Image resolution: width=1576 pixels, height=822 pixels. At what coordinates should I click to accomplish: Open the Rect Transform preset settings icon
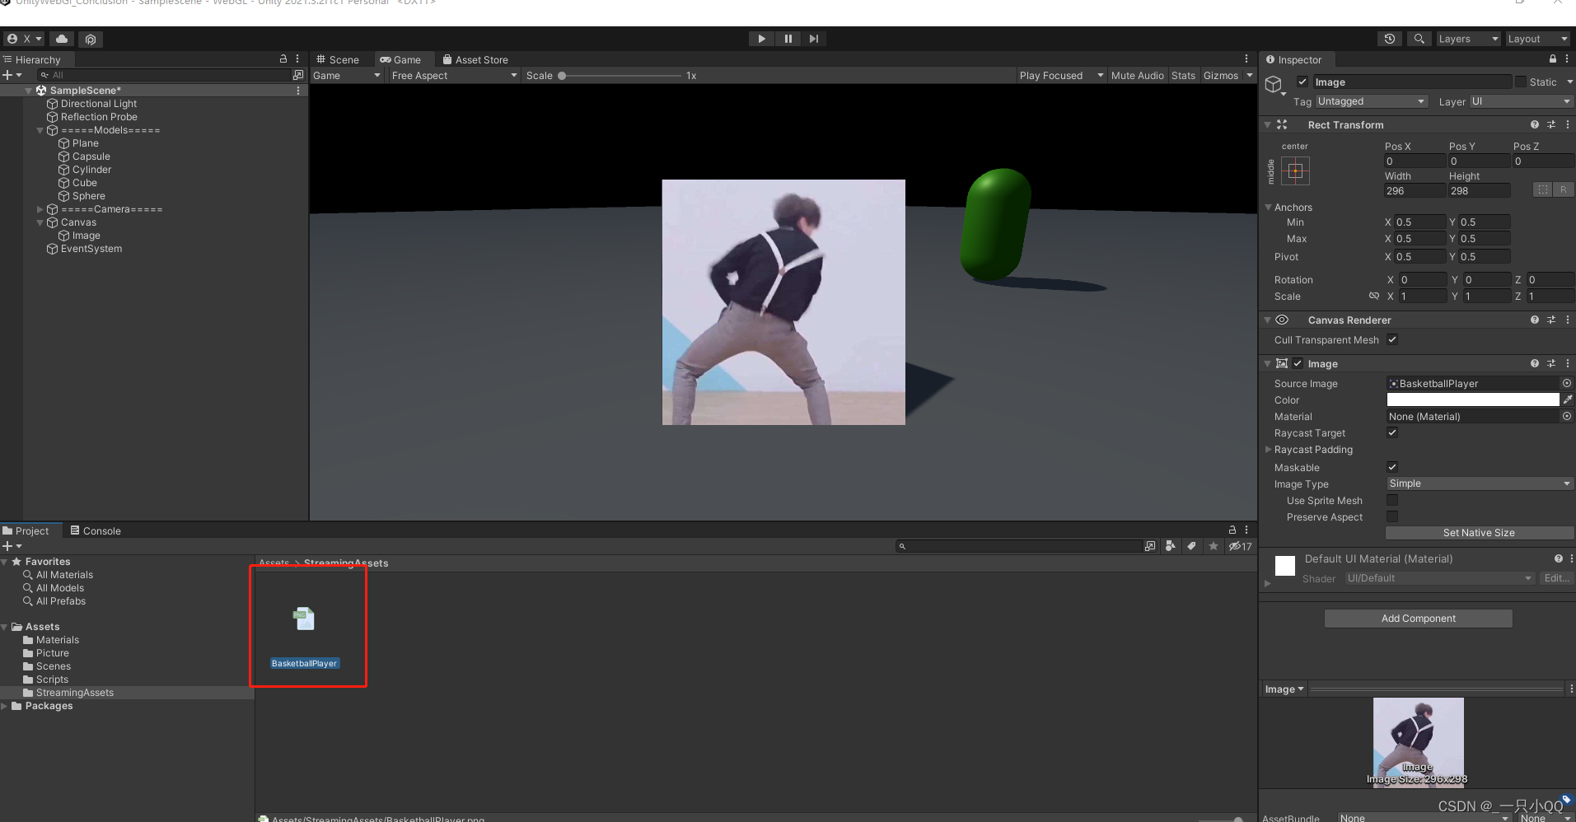(x=1551, y=124)
